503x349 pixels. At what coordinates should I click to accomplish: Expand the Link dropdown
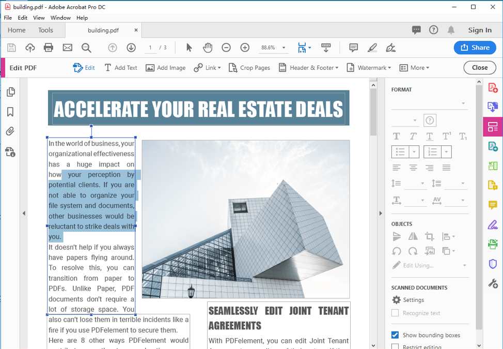(x=219, y=68)
